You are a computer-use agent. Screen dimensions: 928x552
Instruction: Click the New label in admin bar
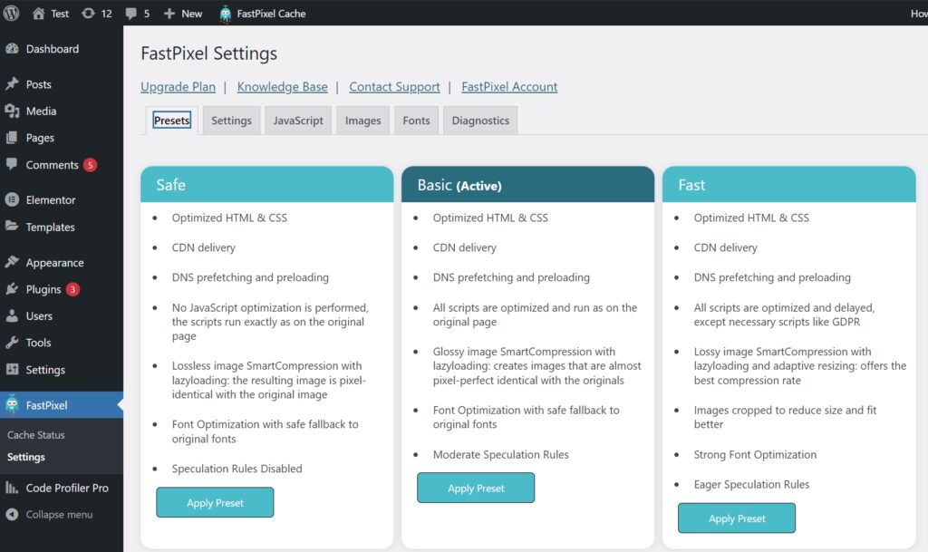(192, 14)
